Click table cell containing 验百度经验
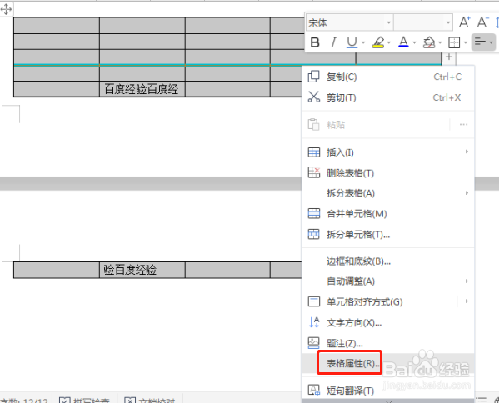Viewport: 499px width, 403px height. [142, 270]
